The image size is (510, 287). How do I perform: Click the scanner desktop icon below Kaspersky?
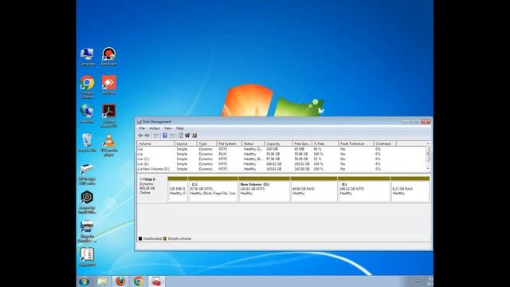[x=87, y=231]
